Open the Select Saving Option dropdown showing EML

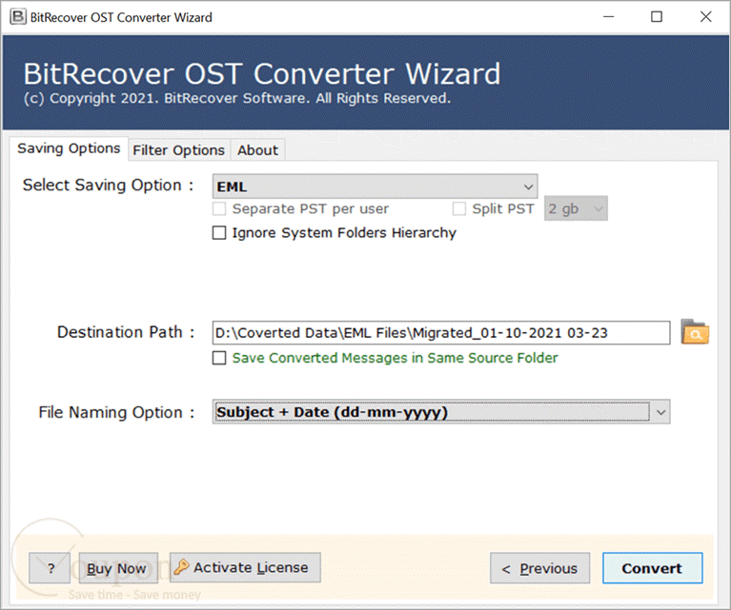click(x=375, y=187)
